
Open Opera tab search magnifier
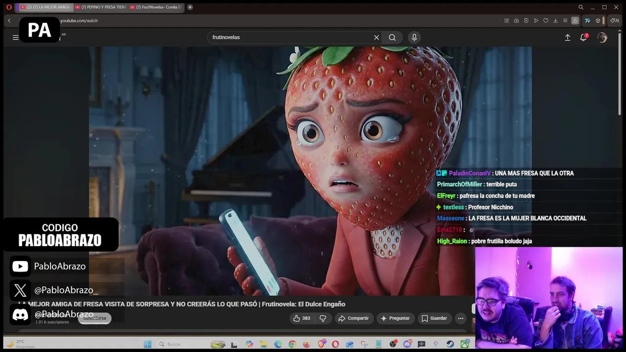(581, 7)
